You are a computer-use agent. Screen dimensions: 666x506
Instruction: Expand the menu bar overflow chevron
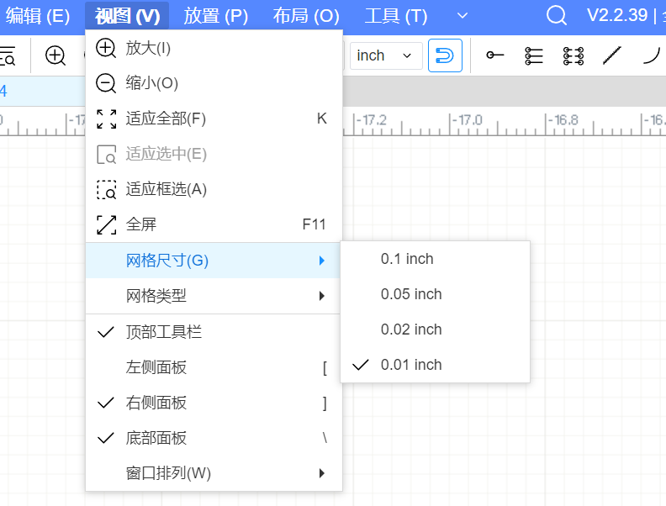tap(462, 16)
